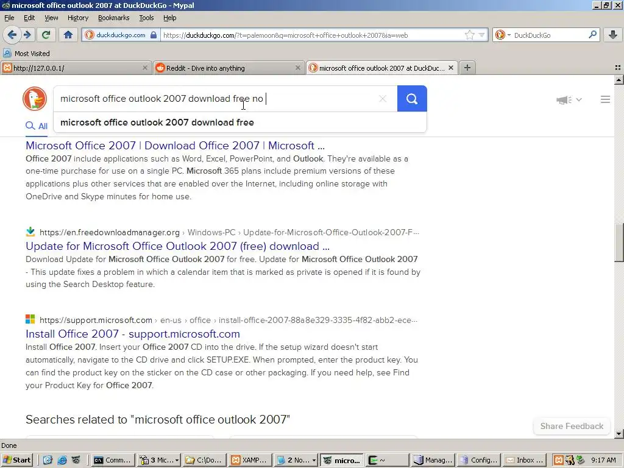The image size is (624, 468).
Task: Launch Internet Explorer from quick launch
Action: pyautogui.click(x=62, y=460)
